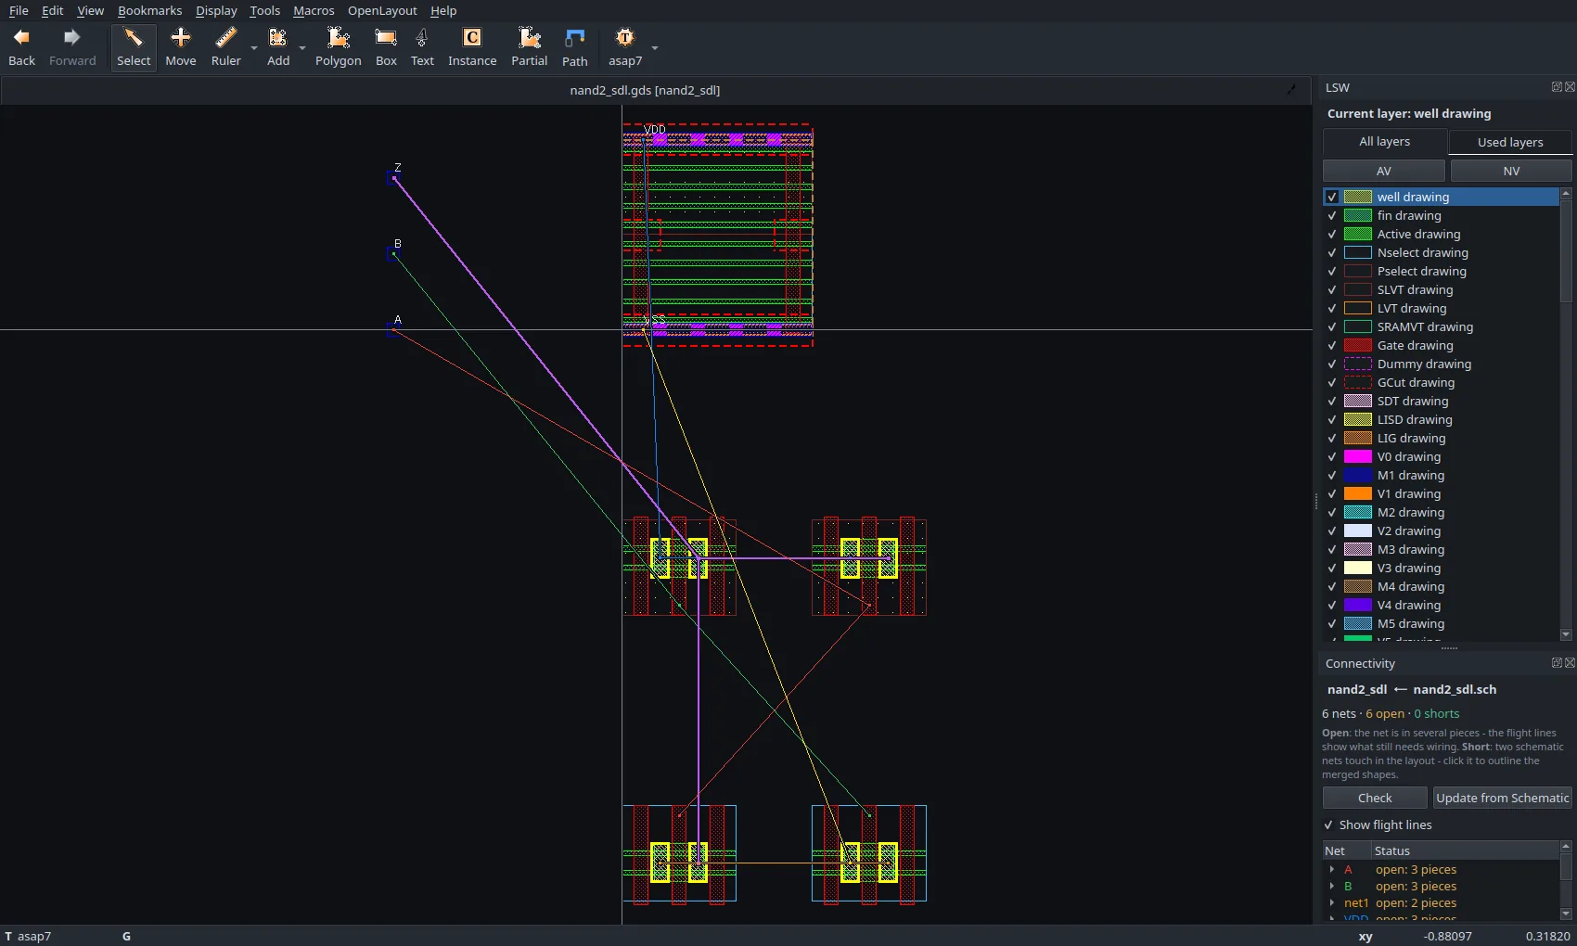Undock the LSW panel

coord(1557,86)
